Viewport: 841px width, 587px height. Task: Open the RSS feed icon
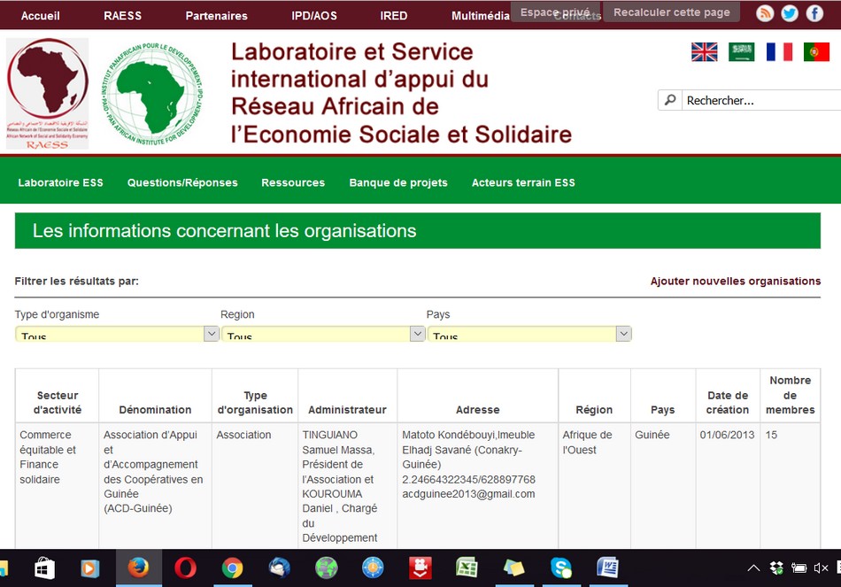764,13
